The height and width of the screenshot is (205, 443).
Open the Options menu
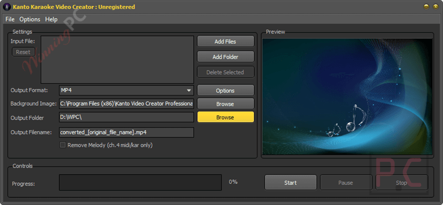point(30,19)
